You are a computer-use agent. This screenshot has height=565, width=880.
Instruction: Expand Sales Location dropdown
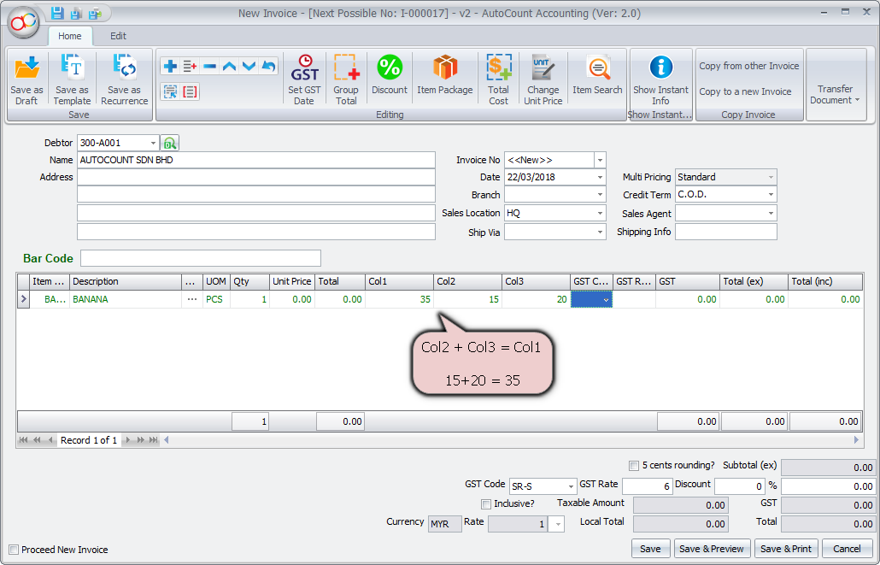pos(600,213)
